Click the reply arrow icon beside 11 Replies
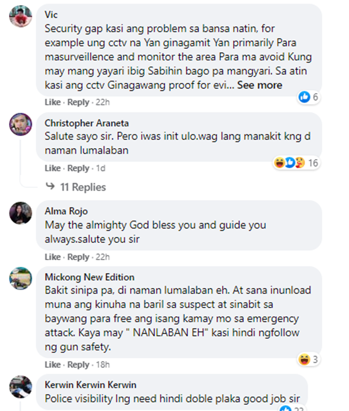 pos(50,186)
